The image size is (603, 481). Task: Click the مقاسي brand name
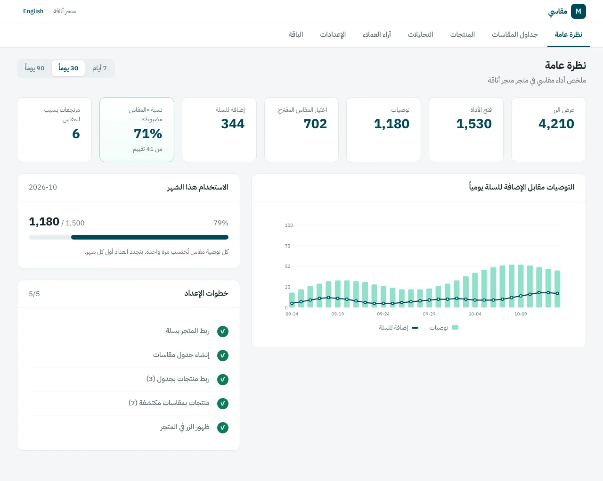[558, 11]
